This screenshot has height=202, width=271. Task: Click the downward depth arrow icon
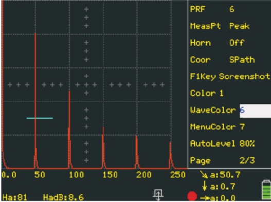coord(205,186)
